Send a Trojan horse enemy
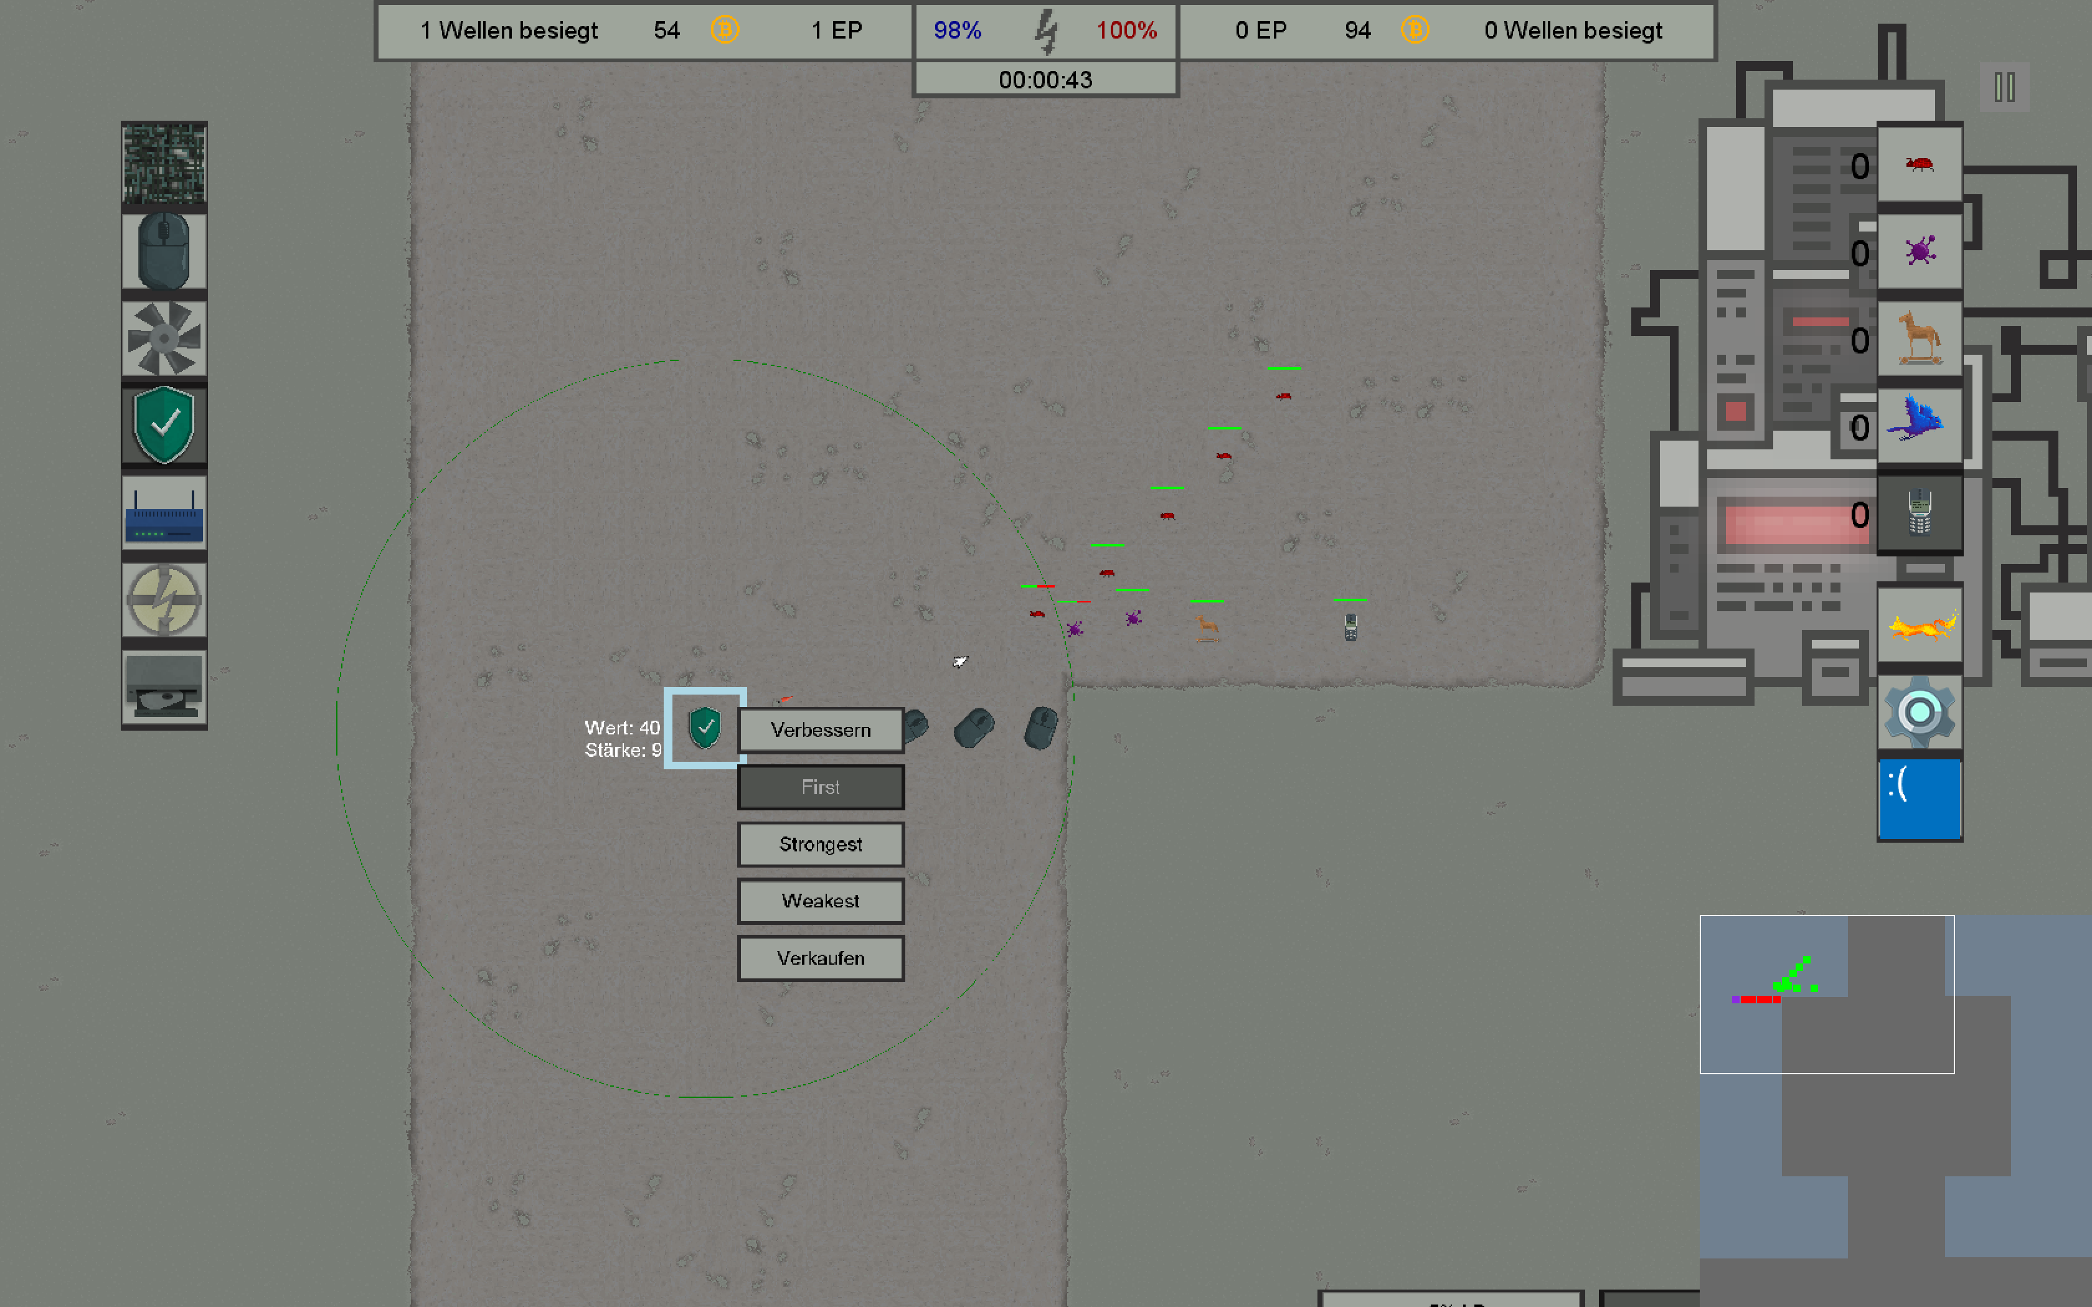This screenshot has height=1307, width=2092. click(x=1919, y=339)
